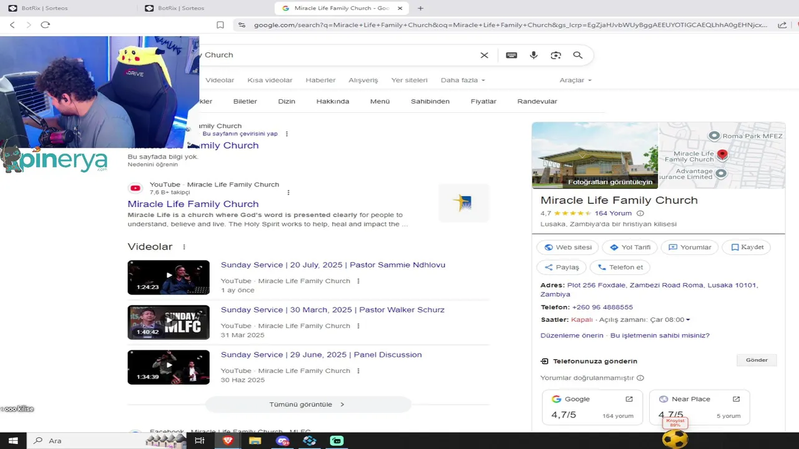Click Kaydet save button
Screen dimensions: 799x449
(746, 248)
